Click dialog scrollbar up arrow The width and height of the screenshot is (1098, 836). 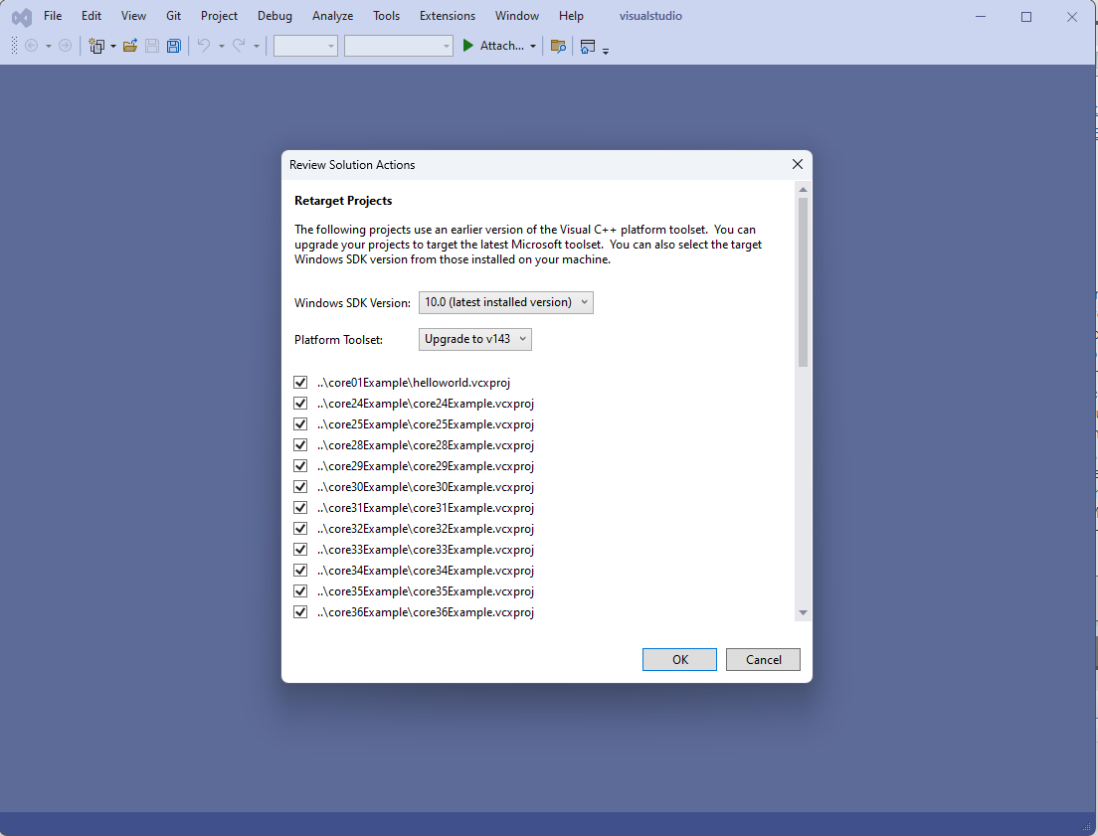pos(804,190)
